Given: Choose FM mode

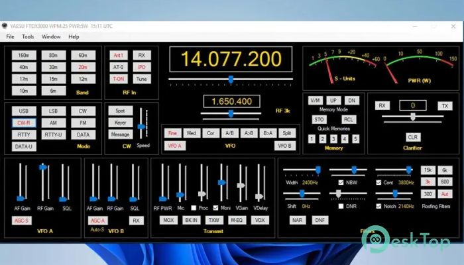Looking at the screenshot, I should pos(83,123).
